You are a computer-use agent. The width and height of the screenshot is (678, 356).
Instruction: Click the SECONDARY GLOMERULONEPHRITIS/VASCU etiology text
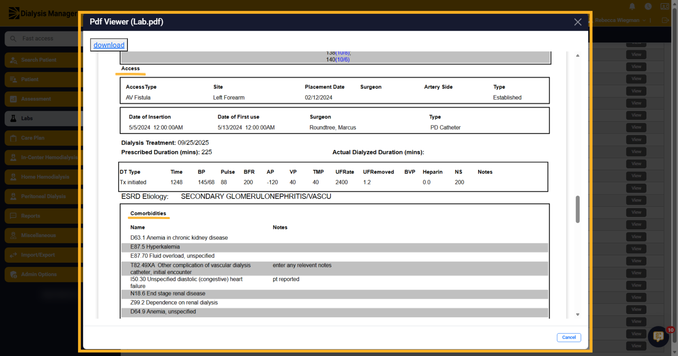click(256, 196)
